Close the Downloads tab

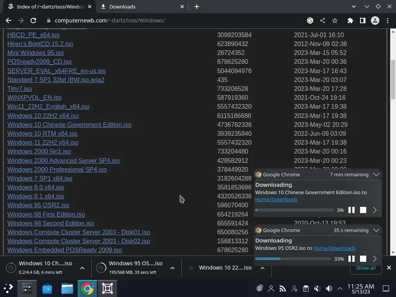[182, 7]
